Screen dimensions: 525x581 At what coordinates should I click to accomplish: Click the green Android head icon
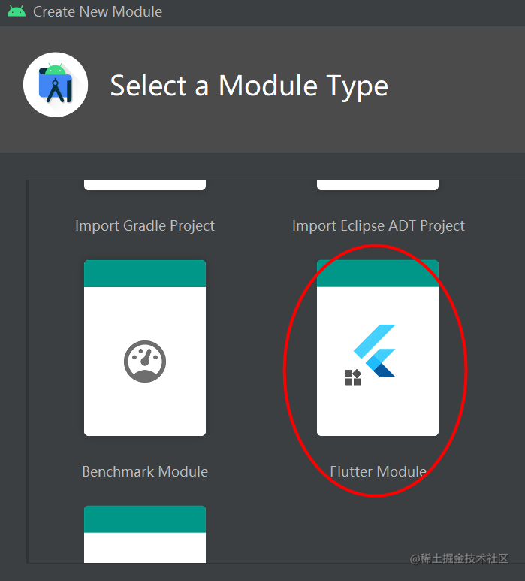point(17,11)
